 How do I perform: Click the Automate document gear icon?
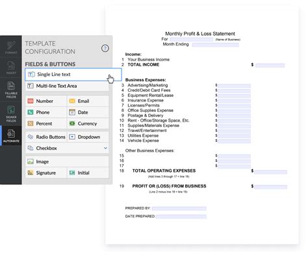pyautogui.click(x=11, y=133)
